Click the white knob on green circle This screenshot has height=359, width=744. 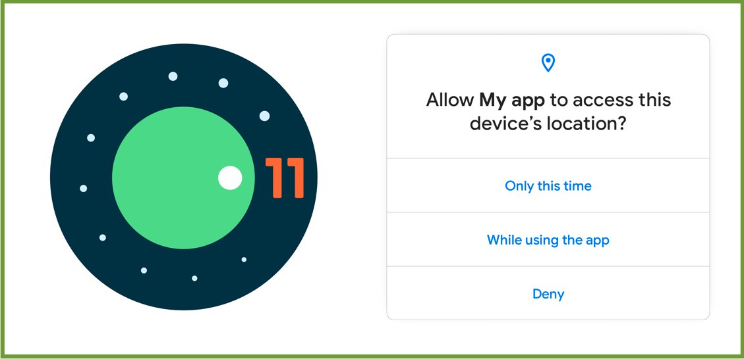tap(230, 178)
